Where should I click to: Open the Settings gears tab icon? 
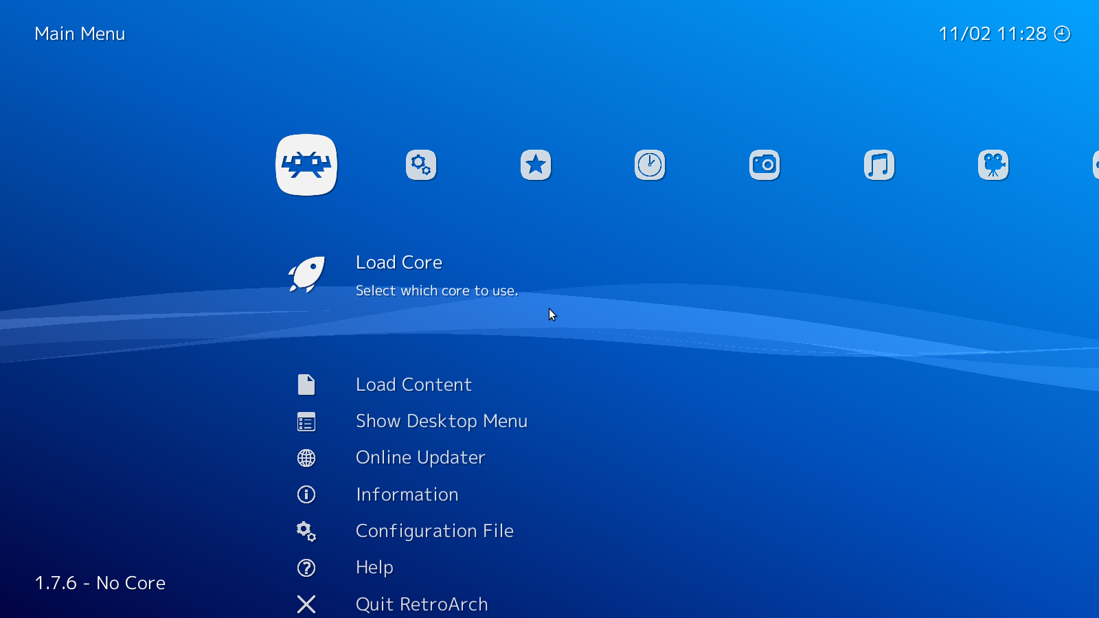(x=421, y=165)
